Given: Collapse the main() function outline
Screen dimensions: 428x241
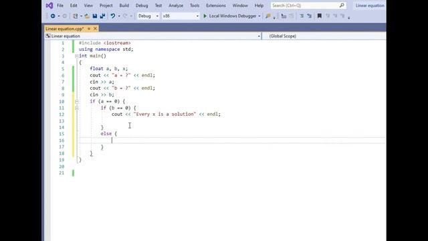Looking at the screenshot, I should coord(77,56).
